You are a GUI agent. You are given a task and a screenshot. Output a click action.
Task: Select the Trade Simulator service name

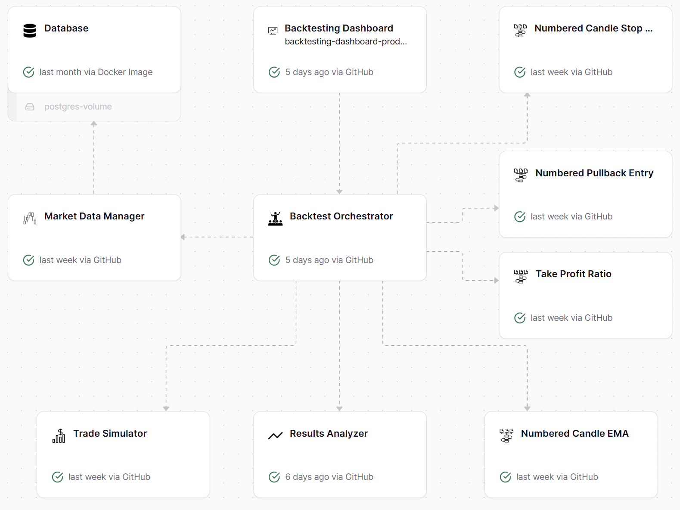point(110,434)
